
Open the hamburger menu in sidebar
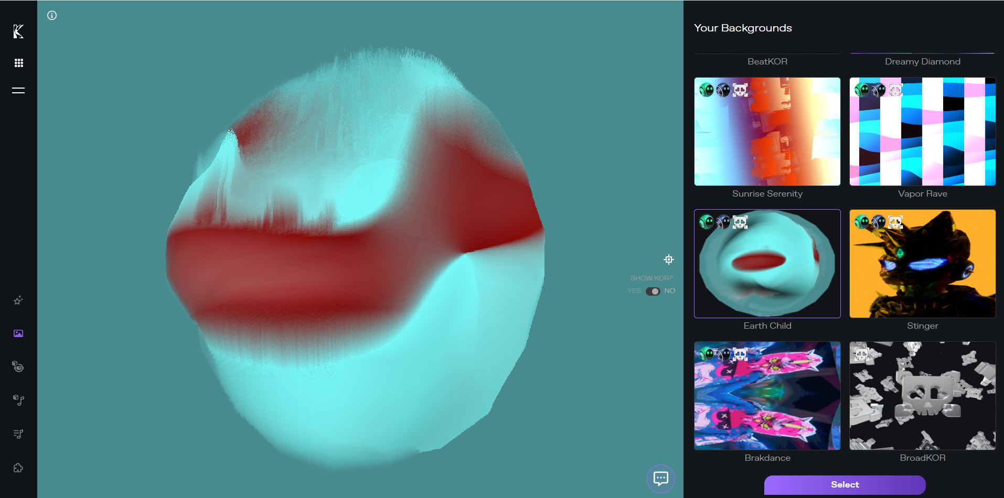pyautogui.click(x=18, y=91)
